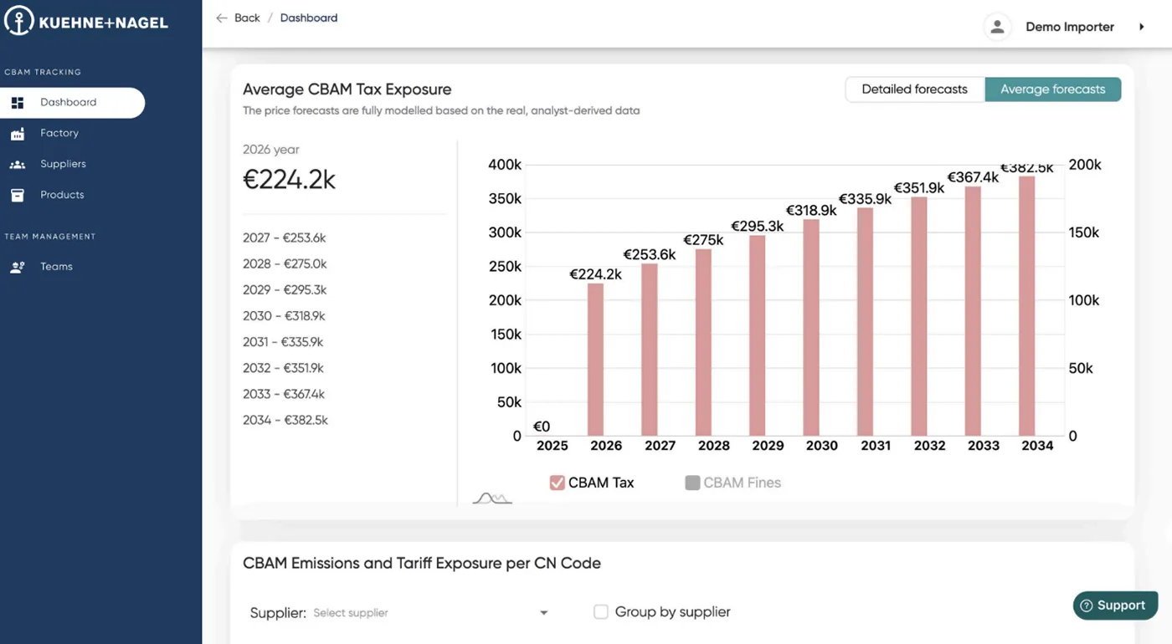Select the Average forecasts tab
Viewport: 1172px width, 644px height.
pyautogui.click(x=1053, y=89)
